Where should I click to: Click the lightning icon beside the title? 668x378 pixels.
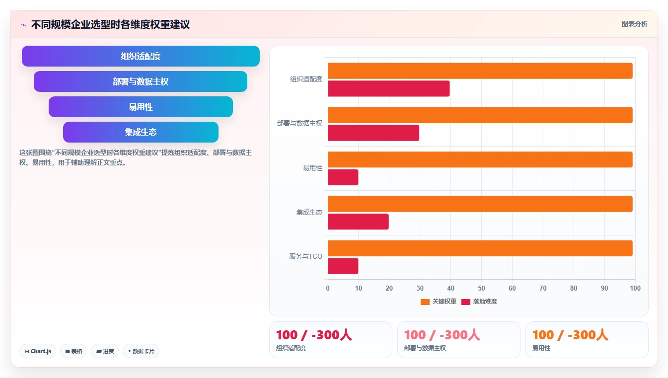tap(23, 25)
